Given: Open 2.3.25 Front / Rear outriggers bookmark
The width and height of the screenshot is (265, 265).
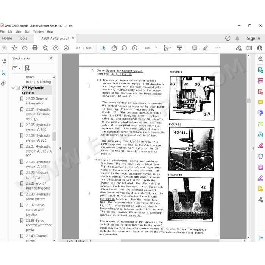Looking at the screenshot, I should tap(38, 186).
